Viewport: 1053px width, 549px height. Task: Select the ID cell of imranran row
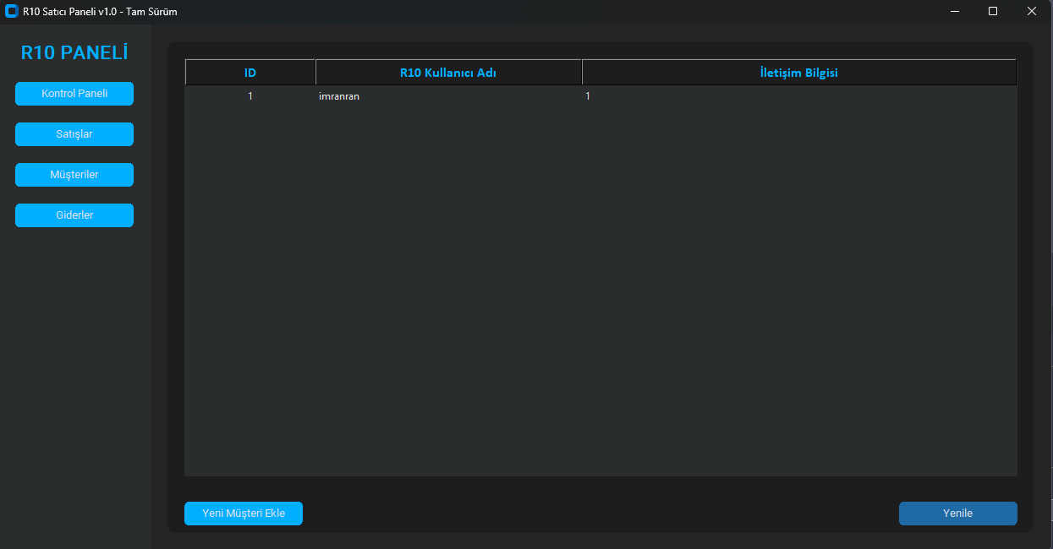[x=250, y=96]
